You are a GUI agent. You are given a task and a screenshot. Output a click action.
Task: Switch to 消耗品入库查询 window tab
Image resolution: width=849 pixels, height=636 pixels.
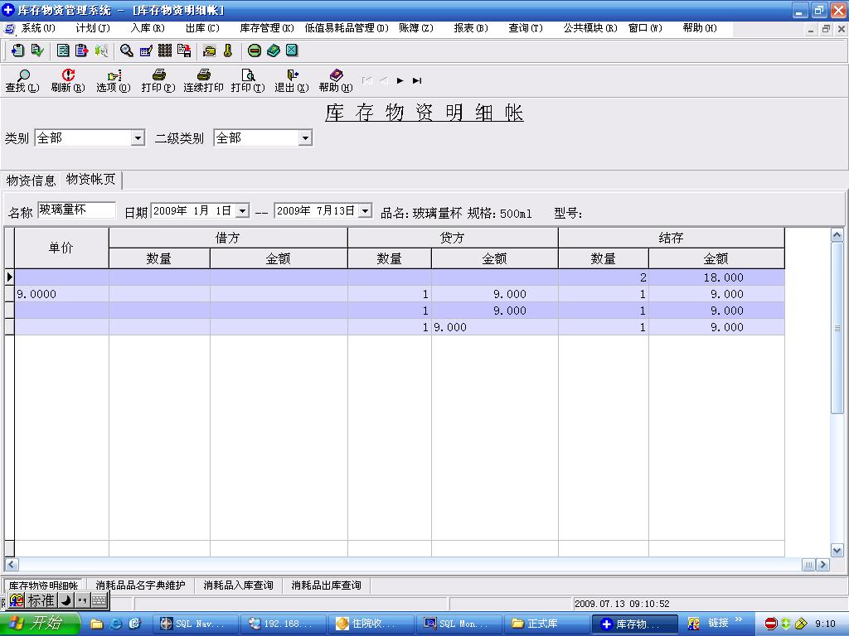[x=238, y=585]
